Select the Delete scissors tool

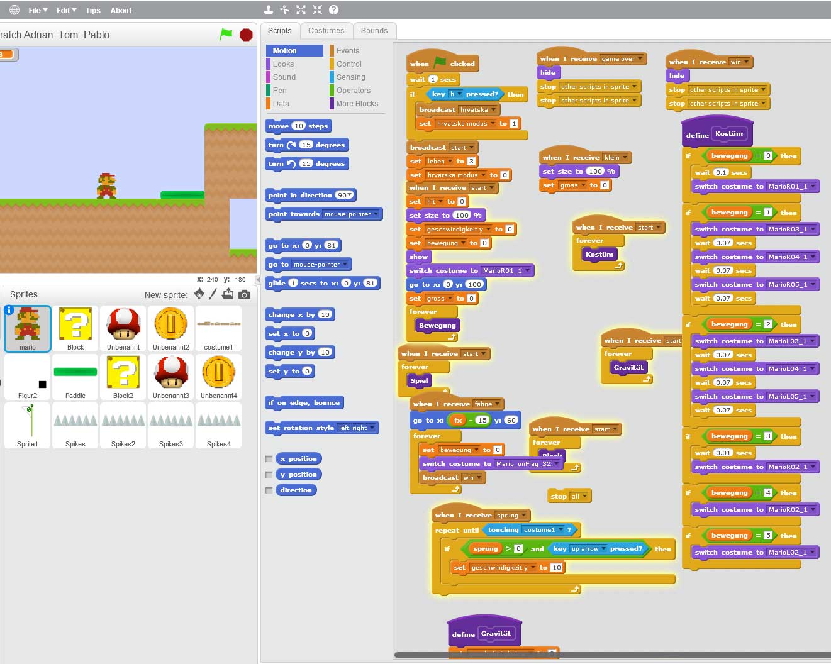pyautogui.click(x=285, y=9)
